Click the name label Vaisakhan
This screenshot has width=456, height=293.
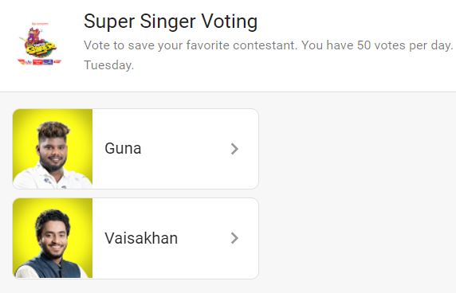(141, 238)
